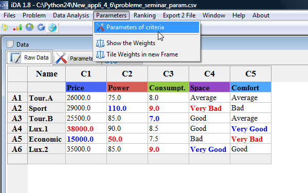Click the Economic name cell

47,139
